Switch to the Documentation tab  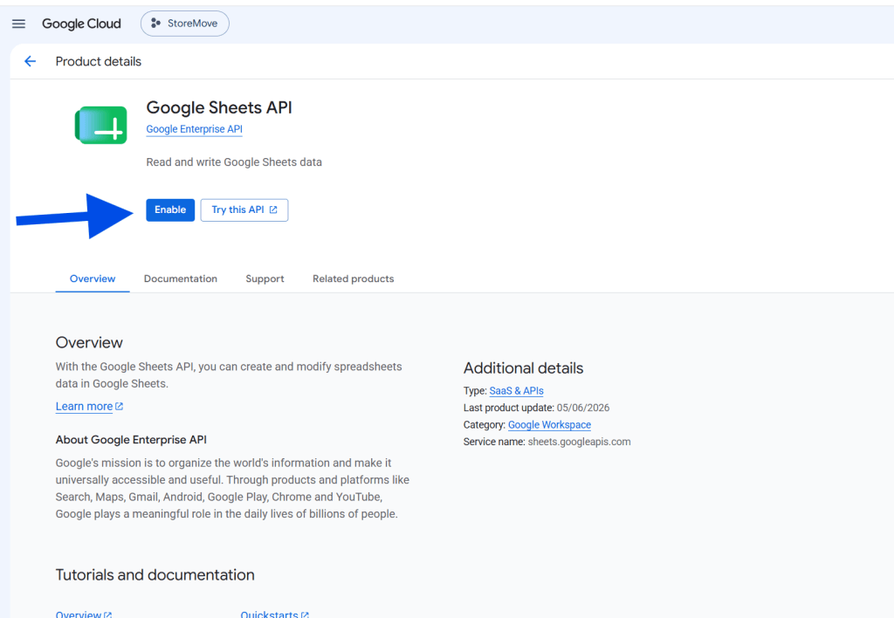coord(181,278)
